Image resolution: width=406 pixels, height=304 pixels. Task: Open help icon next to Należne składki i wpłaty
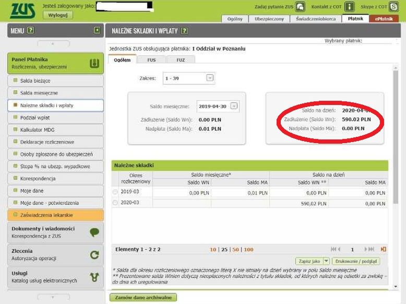pyautogui.click(x=184, y=31)
